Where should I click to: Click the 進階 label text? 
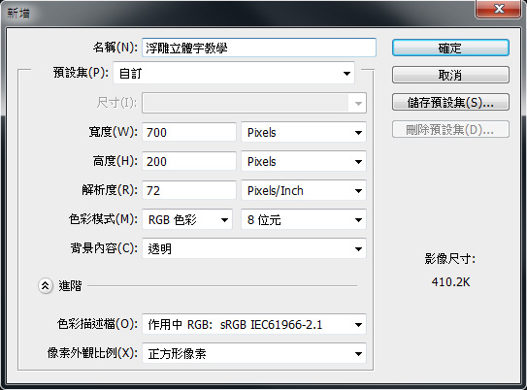(x=70, y=286)
